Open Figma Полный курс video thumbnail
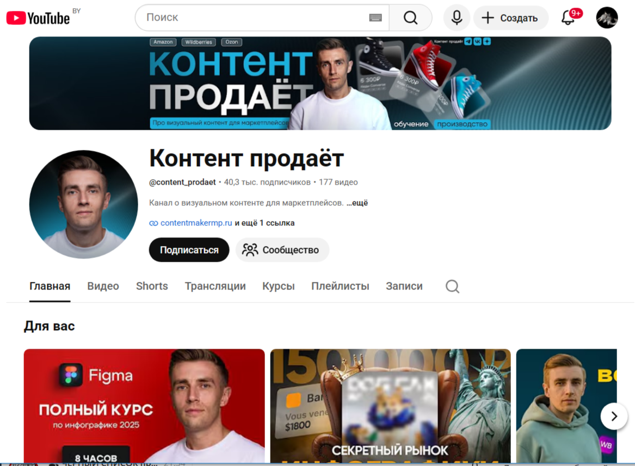The height and width of the screenshot is (466, 635). [x=144, y=406]
